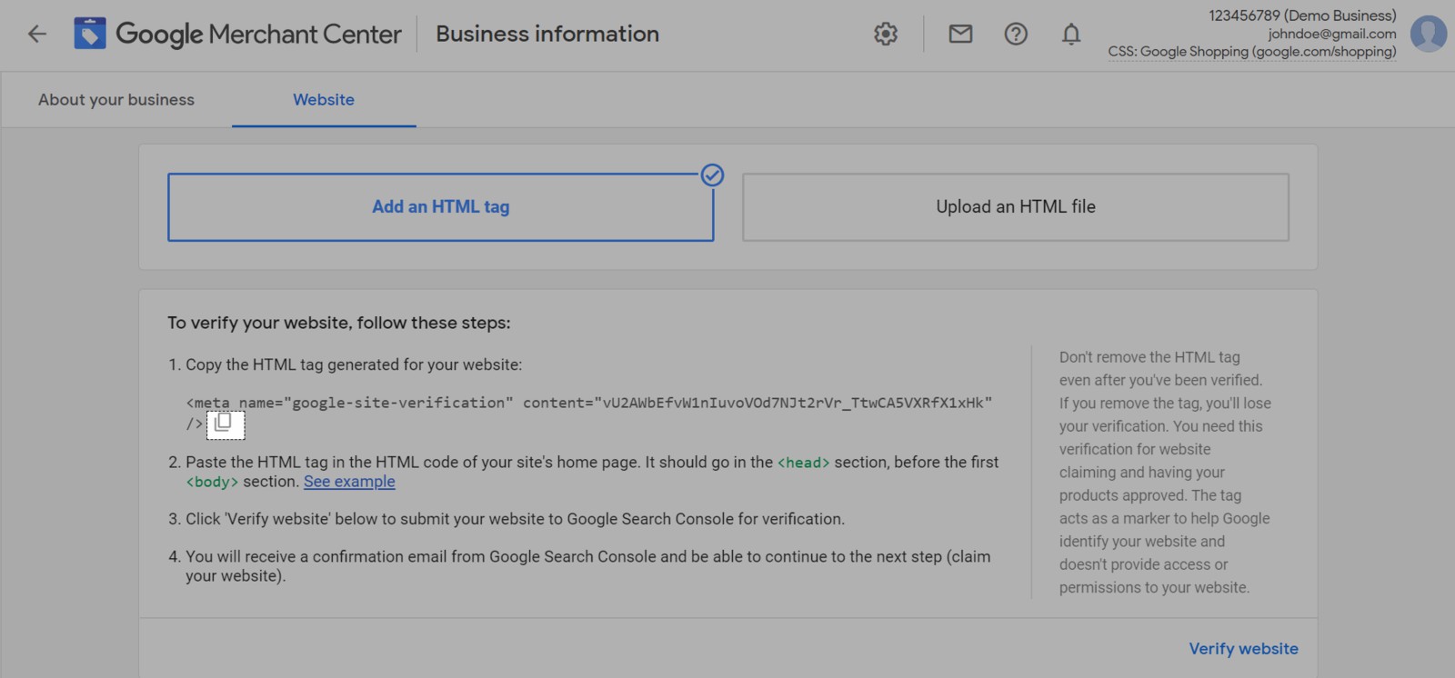1455x678 pixels.
Task: Click the back arrow icon
Action: point(36,35)
